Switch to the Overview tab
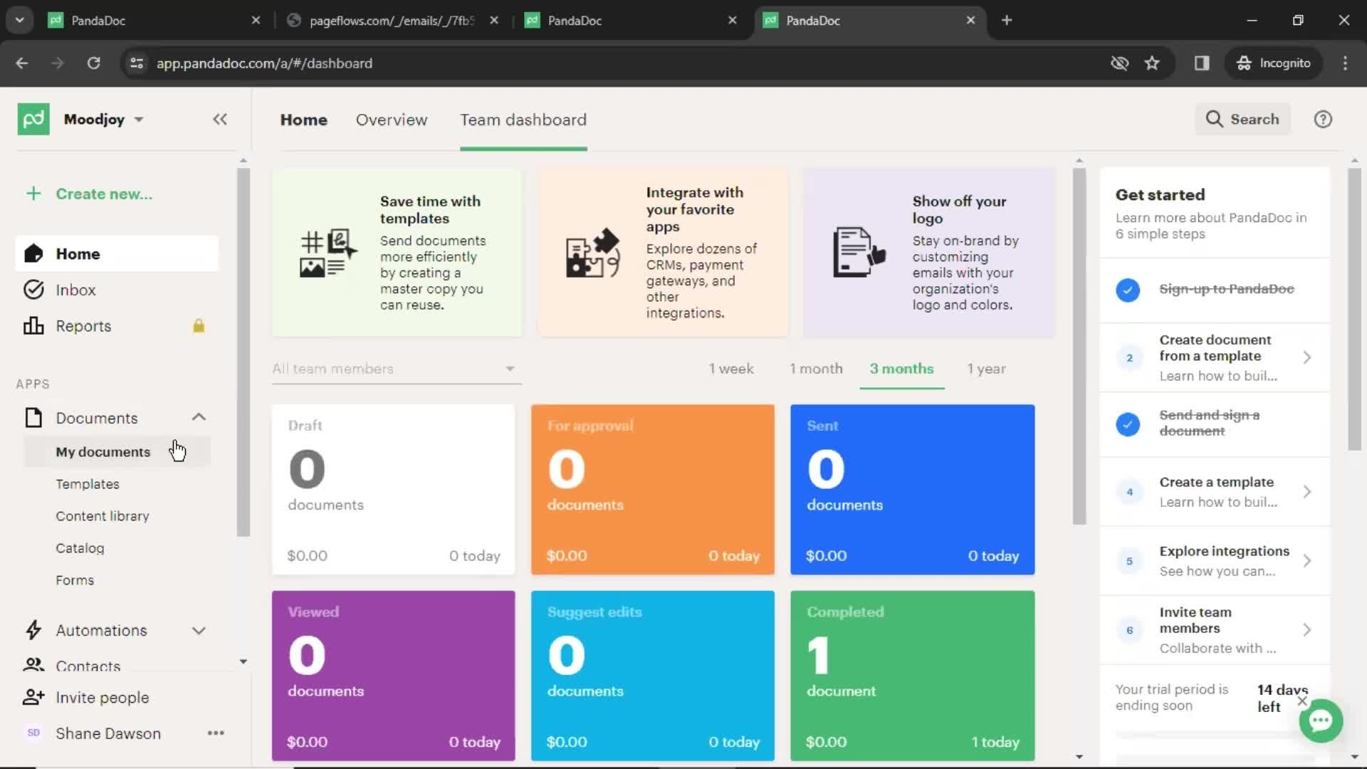Image resolution: width=1367 pixels, height=769 pixels. [392, 120]
